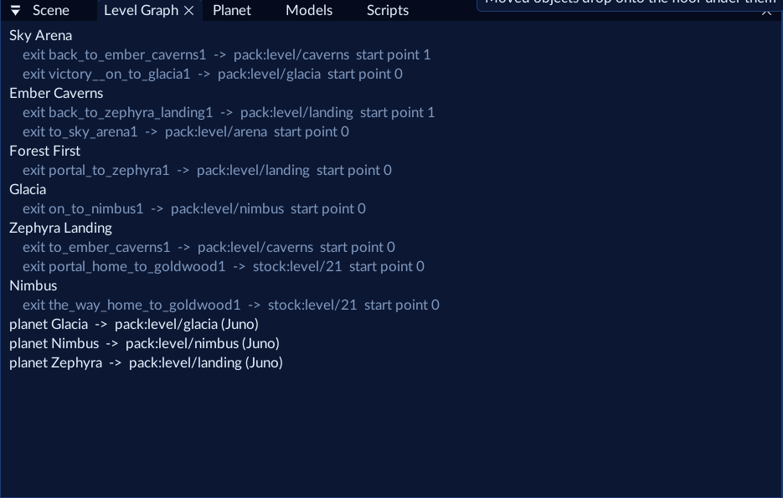
Task: Select the Nimbus level heading
Action: tap(33, 286)
